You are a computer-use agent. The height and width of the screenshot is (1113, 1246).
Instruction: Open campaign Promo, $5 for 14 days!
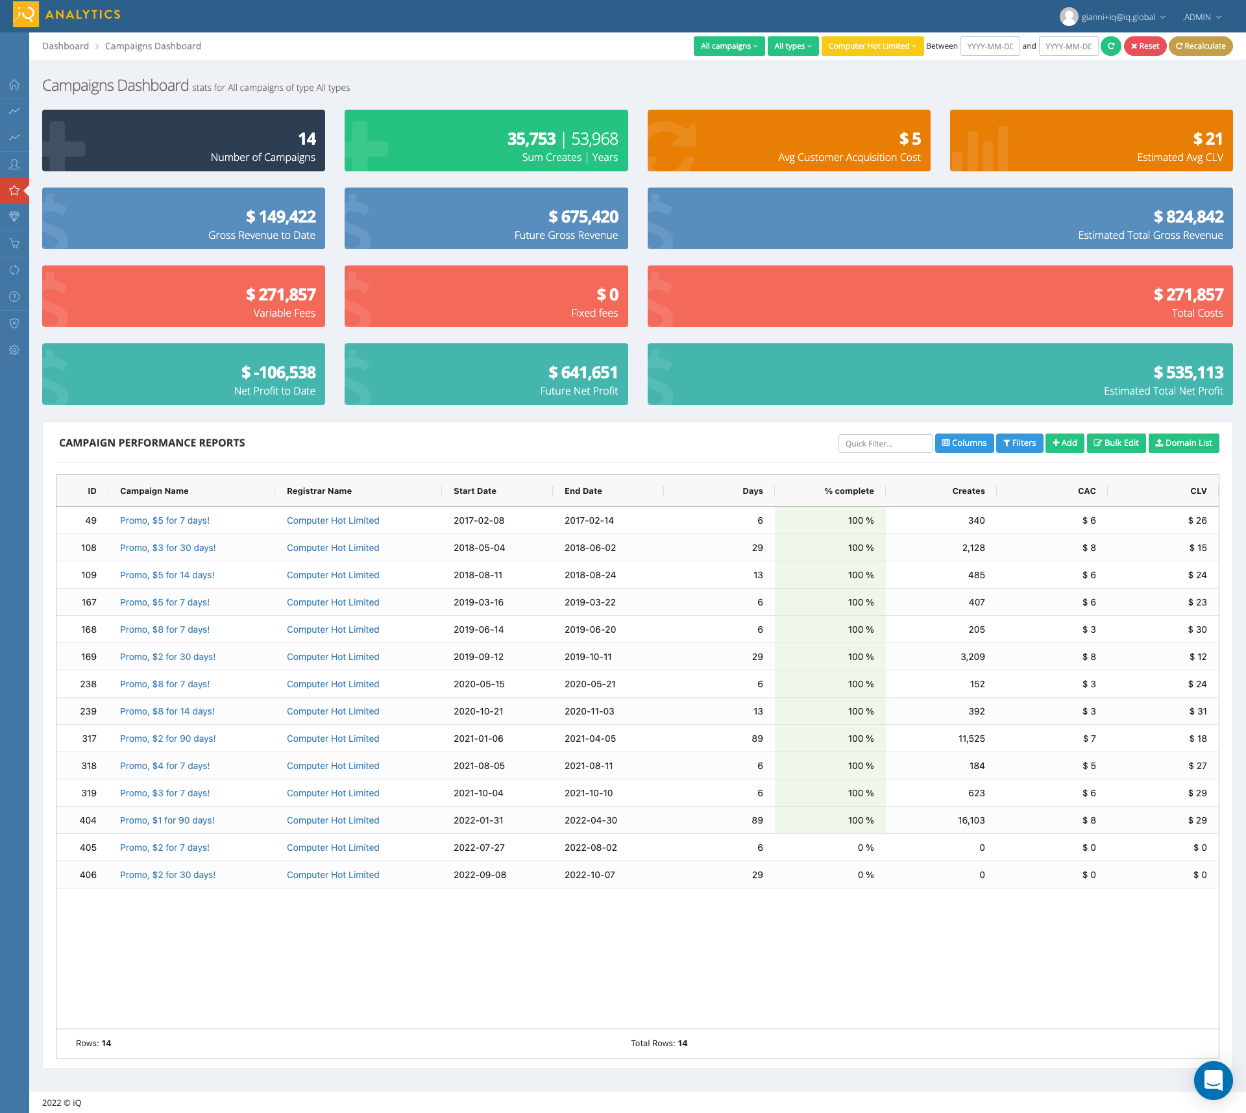[x=167, y=575]
